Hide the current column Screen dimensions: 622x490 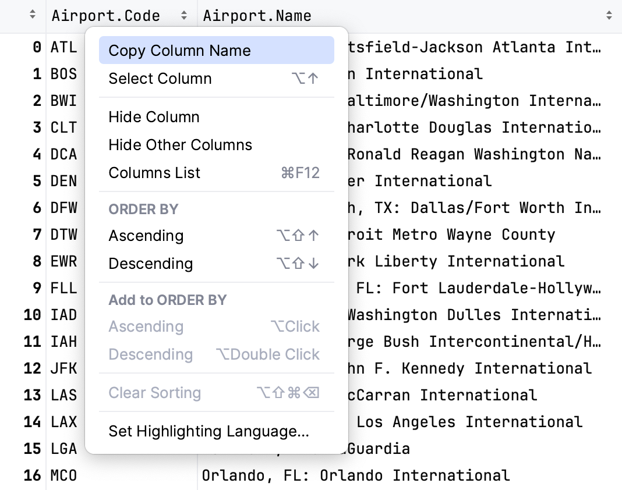[x=154, y=117]
